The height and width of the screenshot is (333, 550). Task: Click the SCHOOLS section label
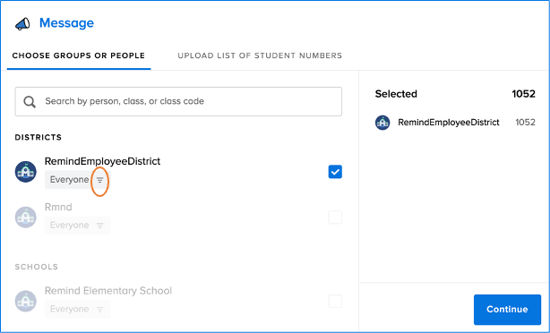[x=37, y=267]
